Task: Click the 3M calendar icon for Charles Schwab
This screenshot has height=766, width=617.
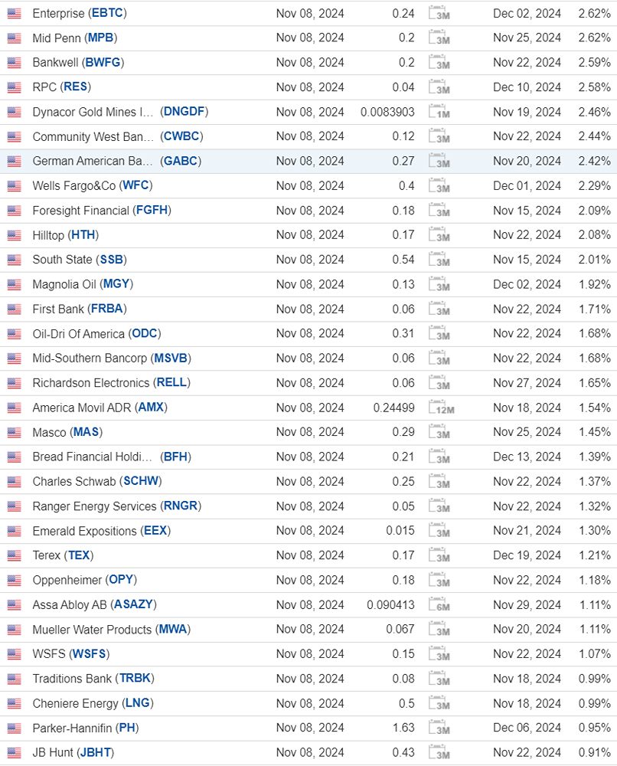Action: (x=439, y=482)
